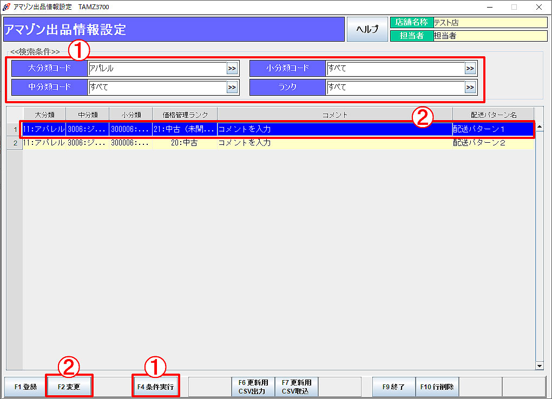Image resolution: width=552 pixels, height=399 pixels.
Task: Focus the 大分類コード field showing アパレル
Action: coord(157,68)
